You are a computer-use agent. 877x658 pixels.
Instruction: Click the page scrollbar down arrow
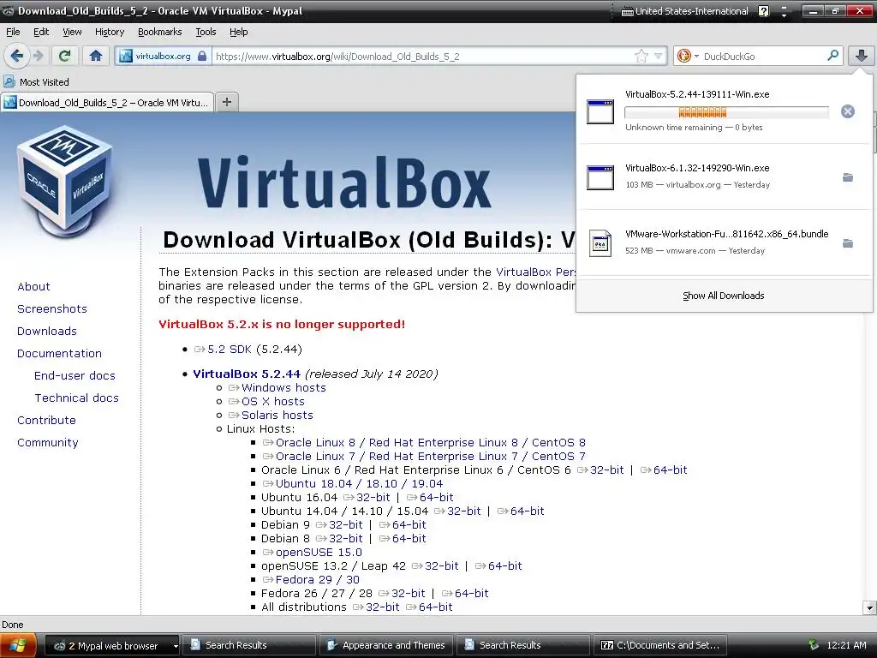[x=869, y=607]
